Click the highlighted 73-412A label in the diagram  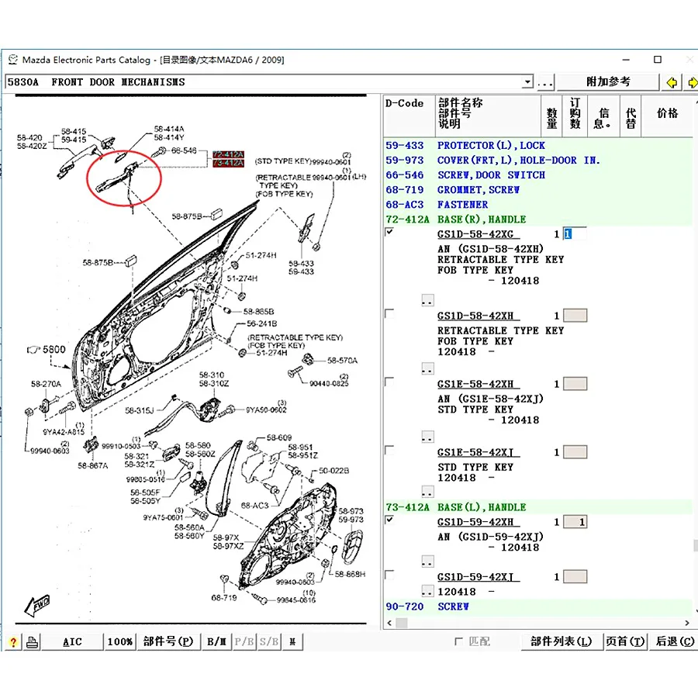coord(228,164)
